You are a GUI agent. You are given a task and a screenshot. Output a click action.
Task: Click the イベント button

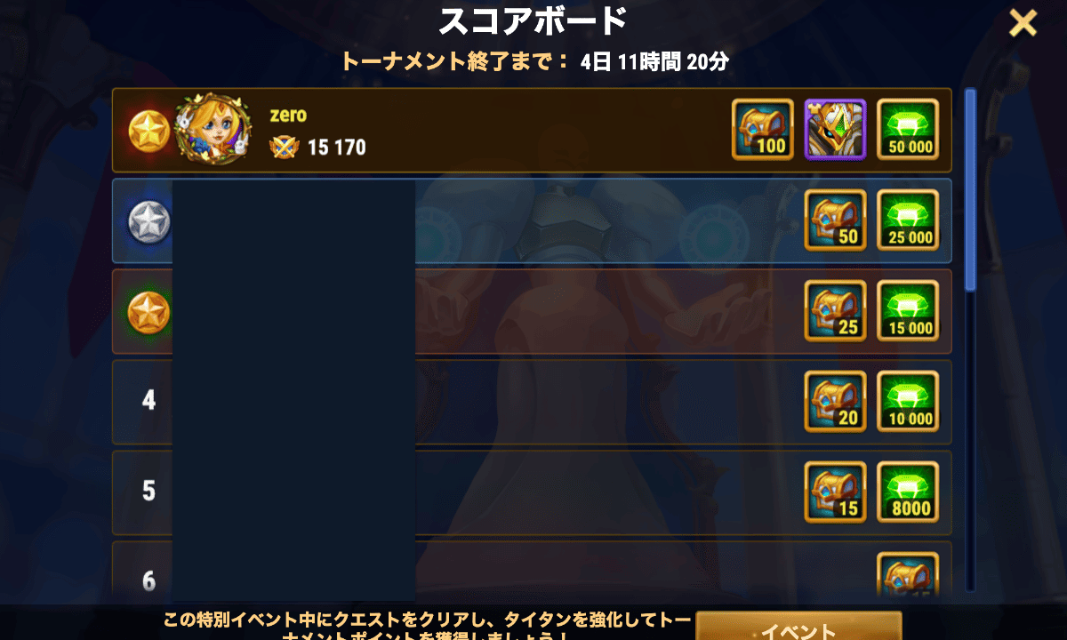(x=798, y=626)
